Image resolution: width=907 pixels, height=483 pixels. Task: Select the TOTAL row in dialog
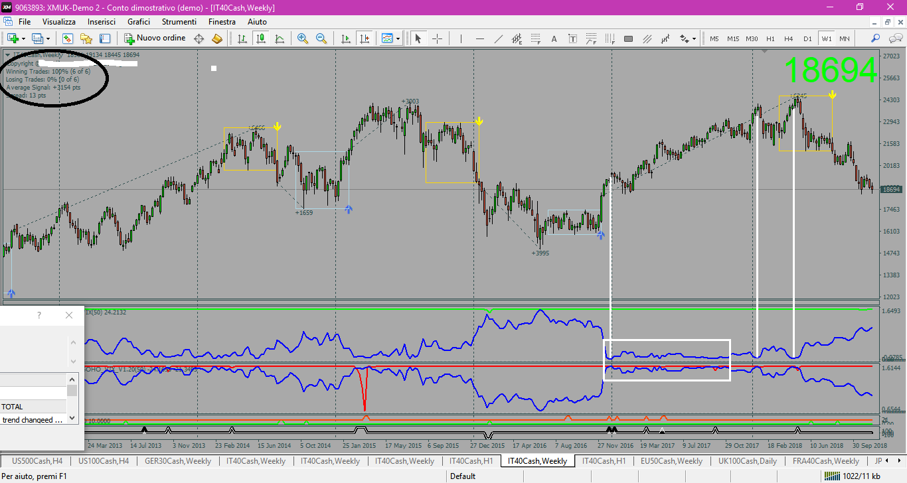pos(33,407)
